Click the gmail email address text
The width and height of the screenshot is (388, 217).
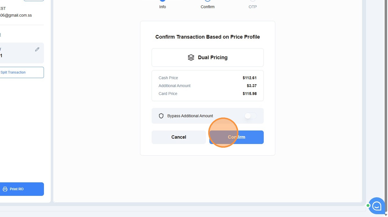[16, 15]
